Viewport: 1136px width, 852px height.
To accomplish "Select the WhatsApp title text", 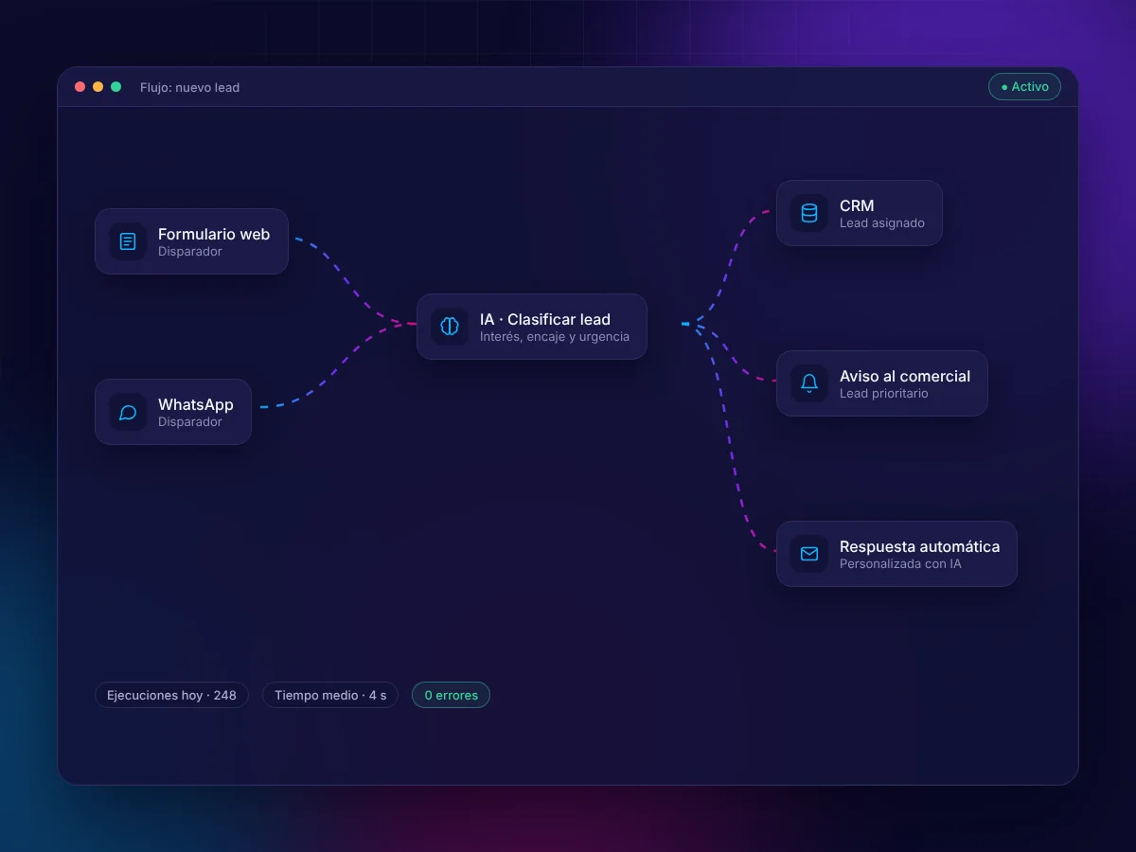I will 196,404.
